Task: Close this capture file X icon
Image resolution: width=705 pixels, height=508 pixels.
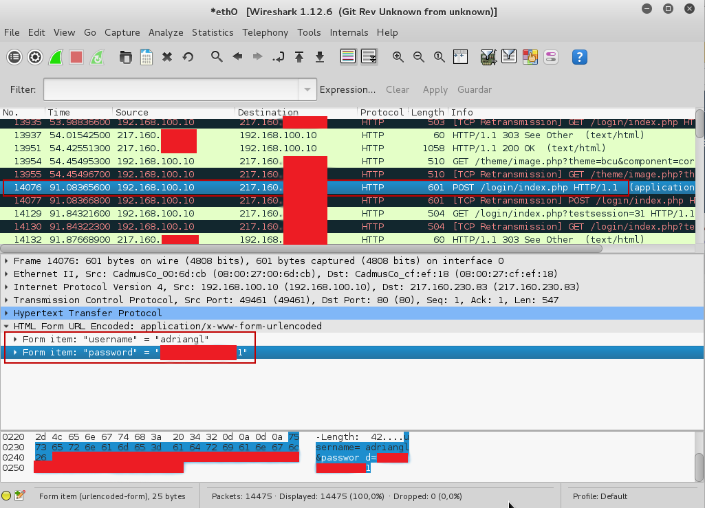Action: click(167, 57)
